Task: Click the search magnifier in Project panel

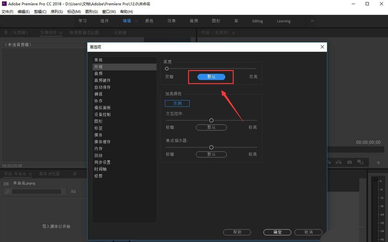Action: (x=7, y=192)
